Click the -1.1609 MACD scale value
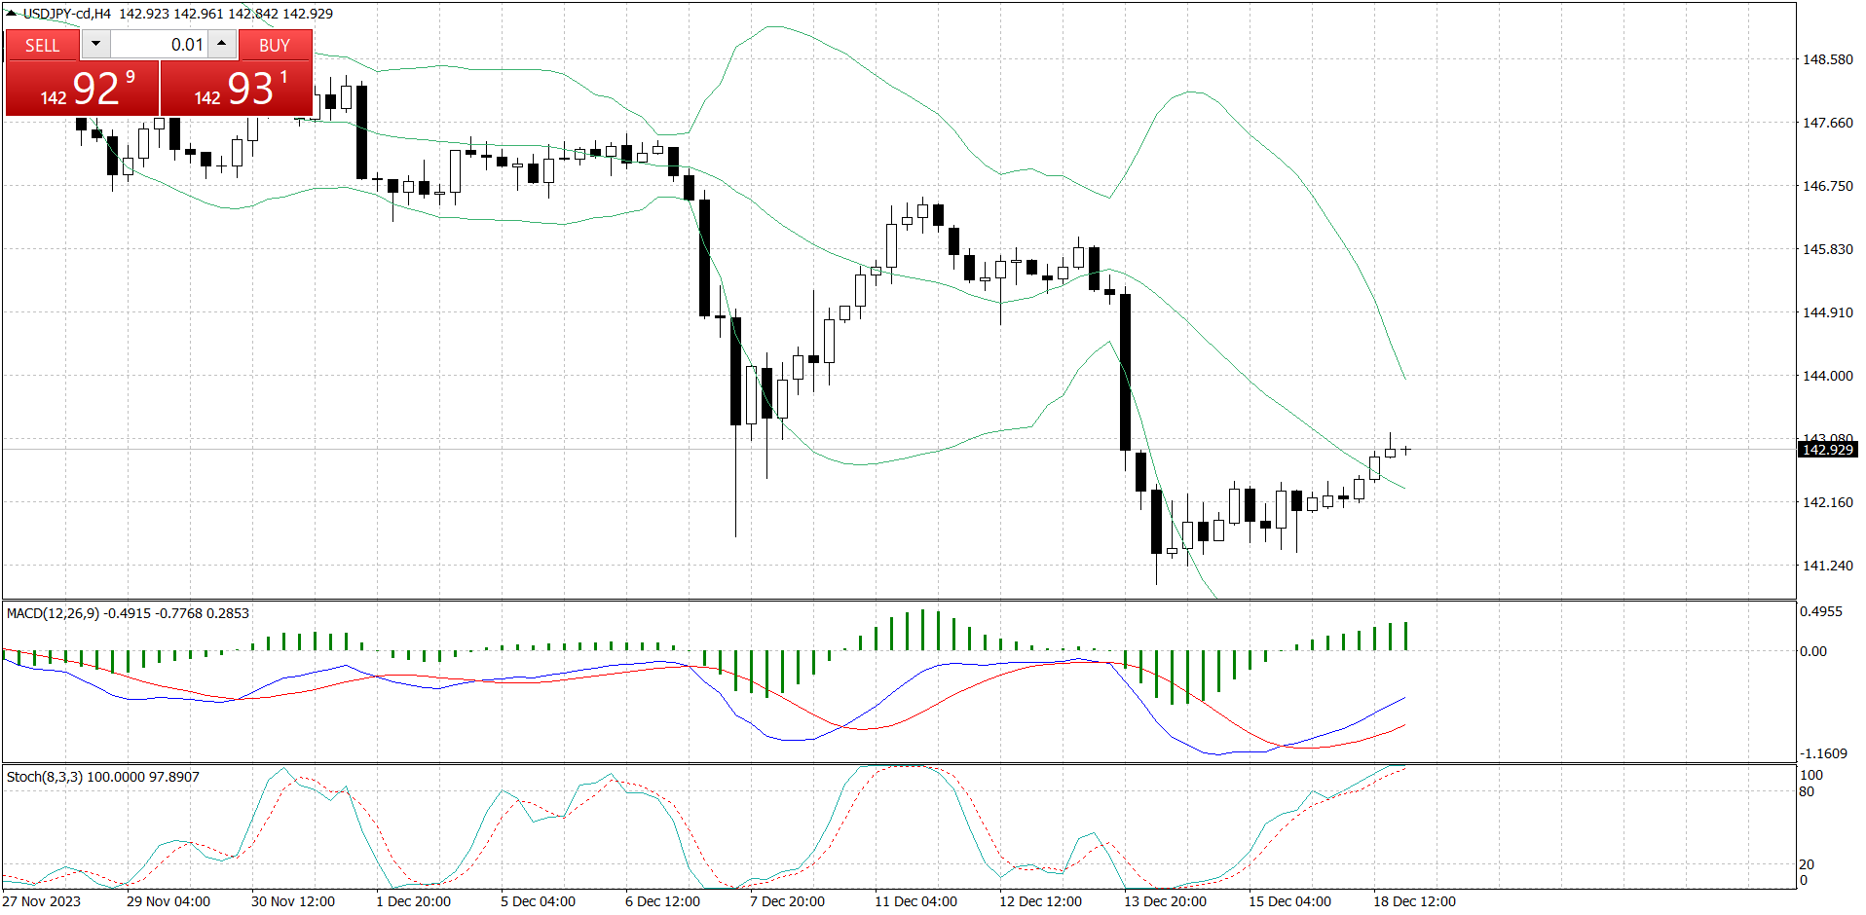Image resolution: width=1866 pixels, height=915 pixels. (1823, 753)
